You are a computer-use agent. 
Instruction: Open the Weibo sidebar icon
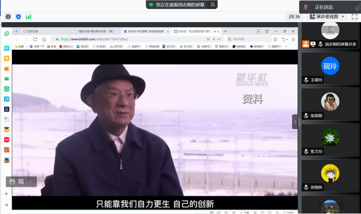7,69
